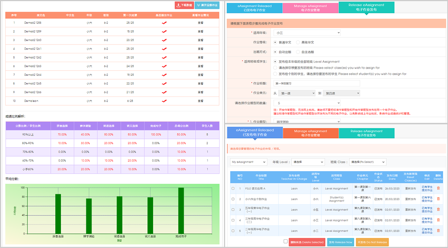Click 查看 link for Demo621260
448x248 pixels.
200,40
